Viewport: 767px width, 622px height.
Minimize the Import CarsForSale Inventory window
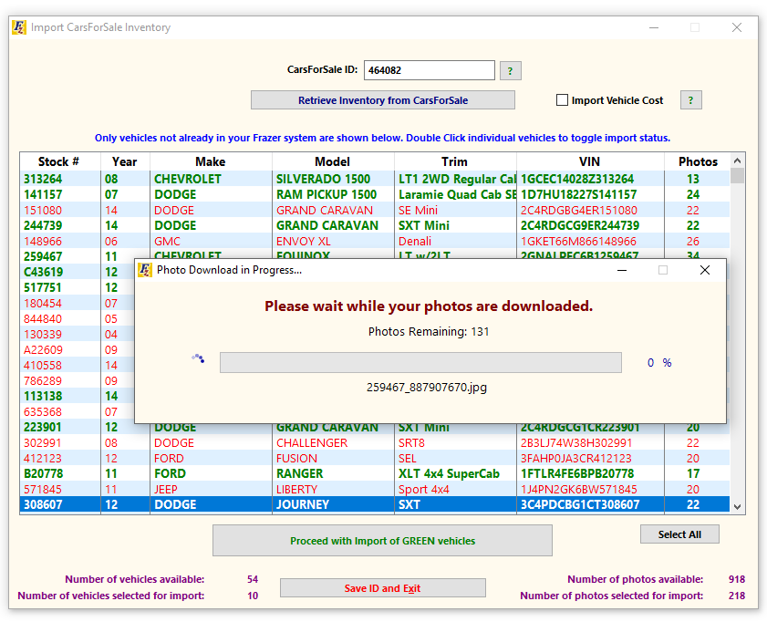pyautogui.click(x=654, y=28)
